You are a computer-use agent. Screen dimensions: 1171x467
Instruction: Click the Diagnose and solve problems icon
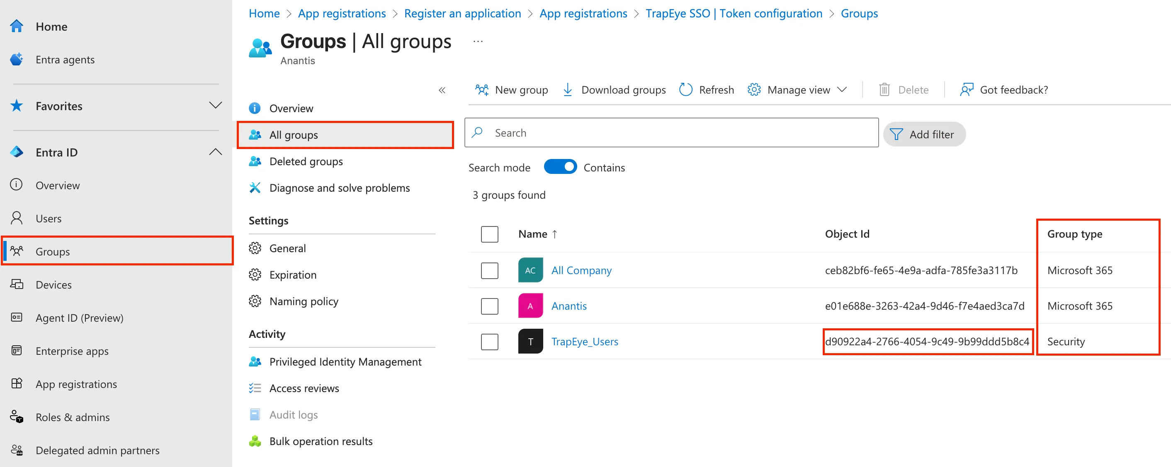click(255, 188)
